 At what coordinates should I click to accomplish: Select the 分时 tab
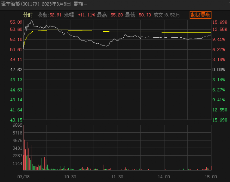(x=28, y=15)
